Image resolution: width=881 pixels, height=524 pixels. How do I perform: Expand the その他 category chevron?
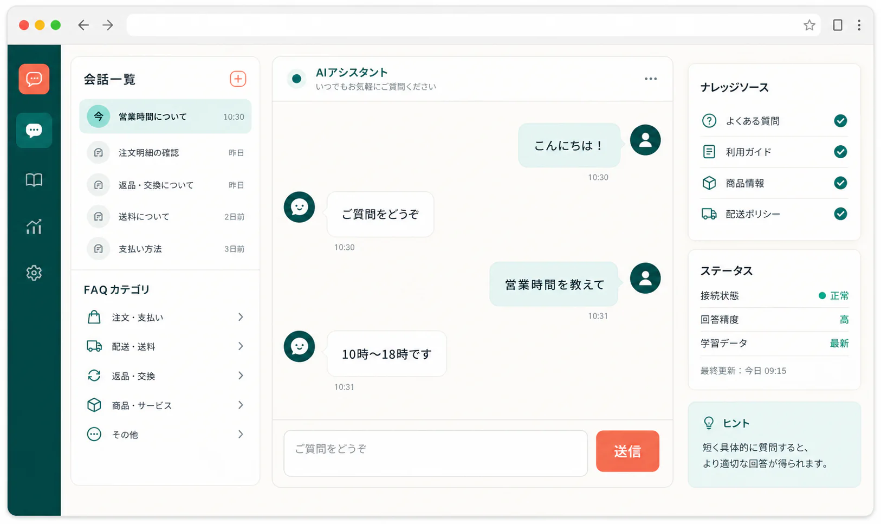(x=241, y=434)
